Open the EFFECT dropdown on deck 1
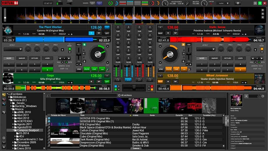 (13, 50)
